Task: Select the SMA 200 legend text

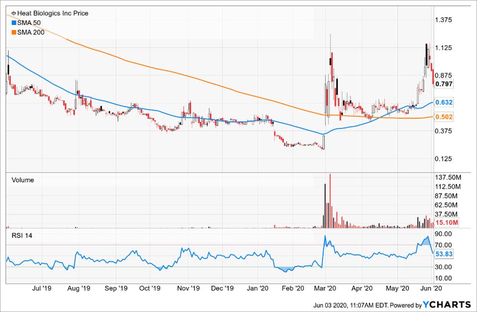Action: tap(31, 32)
